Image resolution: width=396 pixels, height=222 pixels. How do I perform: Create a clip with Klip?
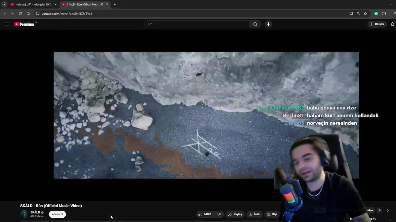point(272,214)
